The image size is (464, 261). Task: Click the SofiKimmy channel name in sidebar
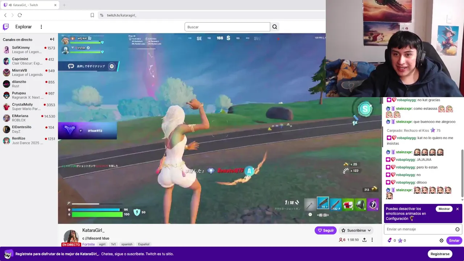point(21,48)
